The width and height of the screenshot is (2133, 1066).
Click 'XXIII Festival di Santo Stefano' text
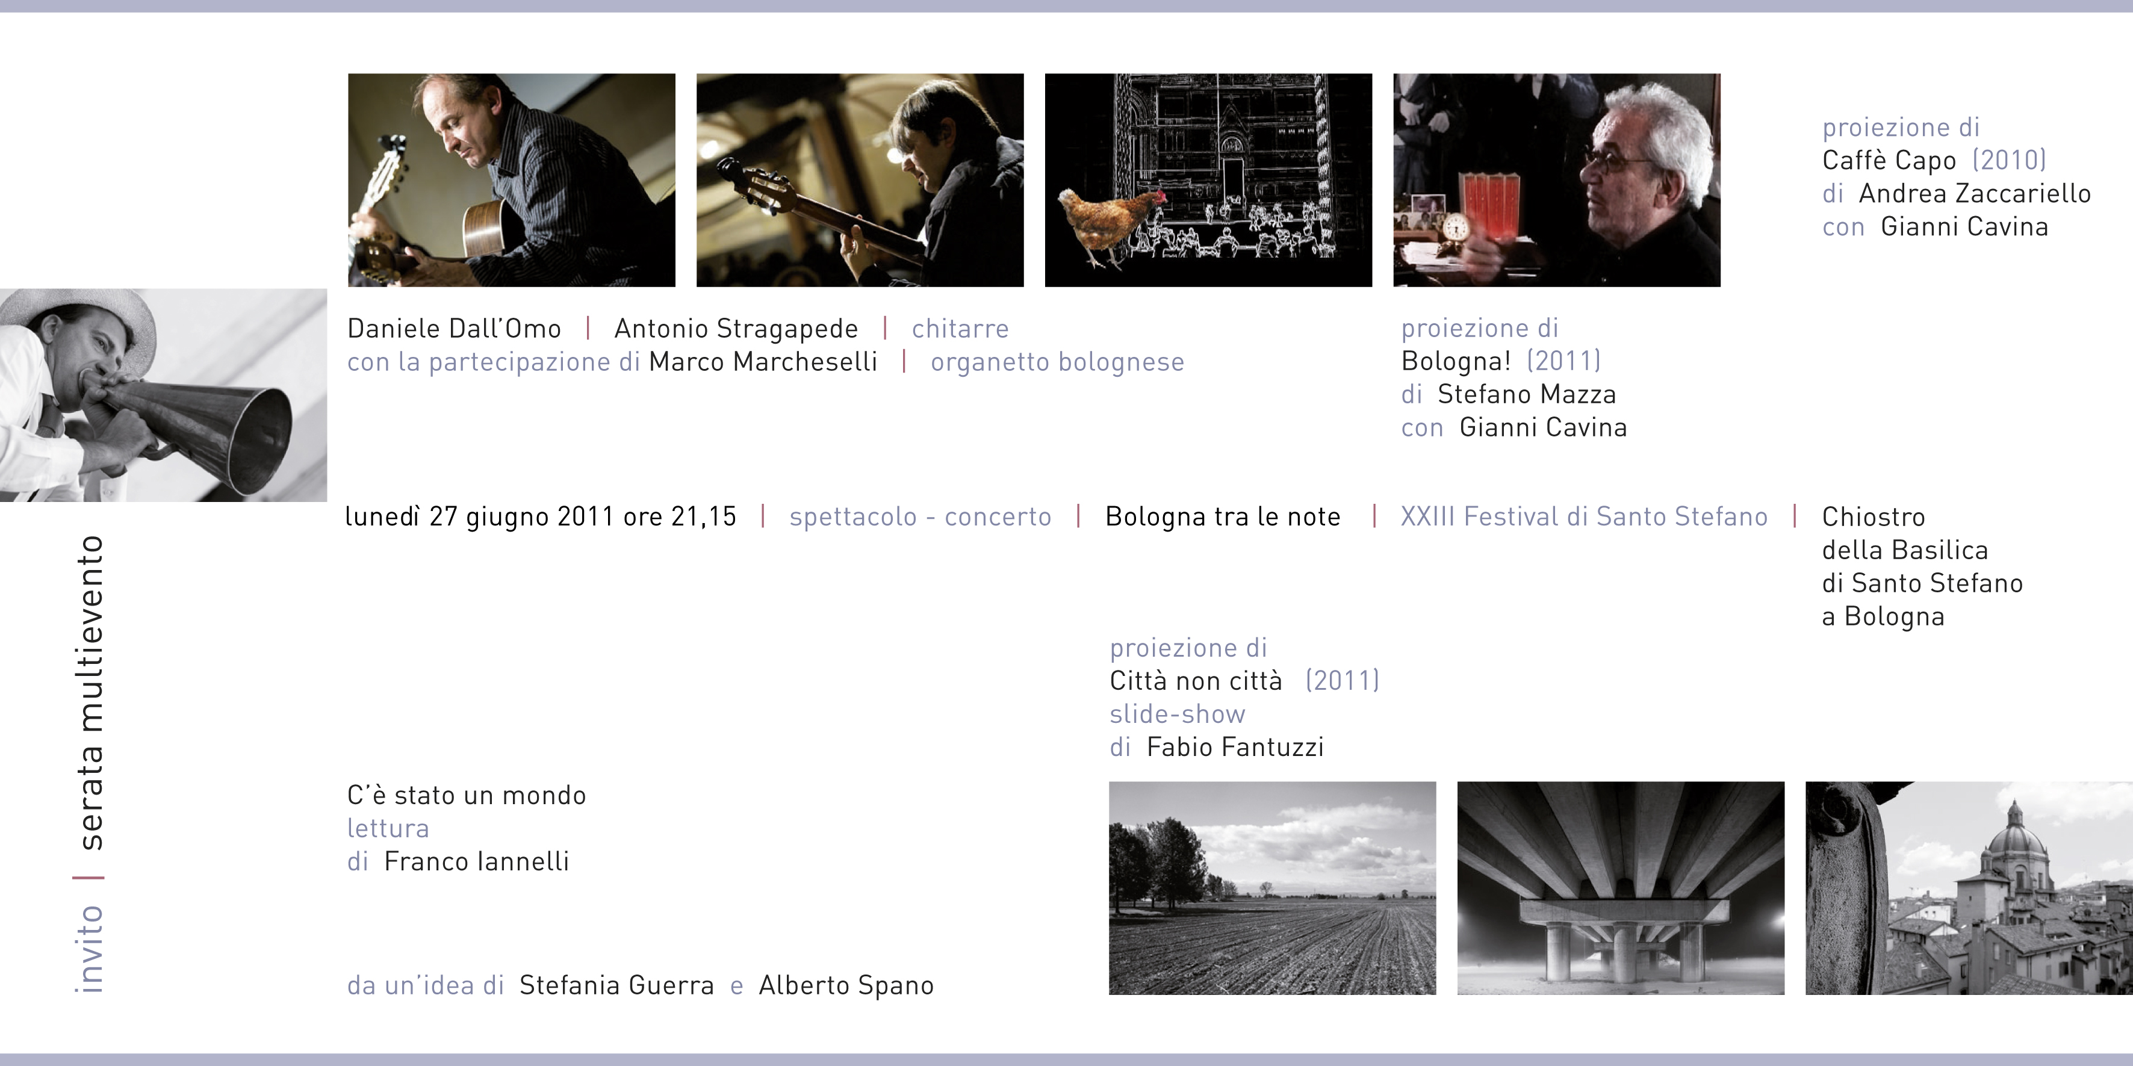coord(1583,516)
